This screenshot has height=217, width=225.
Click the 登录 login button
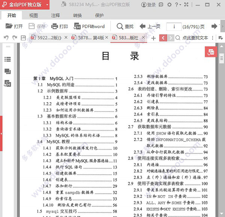[x=148, y=5]
